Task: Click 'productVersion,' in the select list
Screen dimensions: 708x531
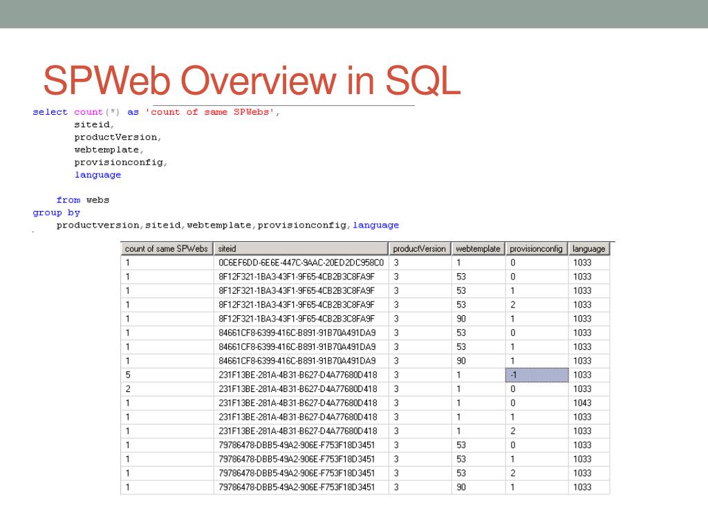Action: pos(118,137)
